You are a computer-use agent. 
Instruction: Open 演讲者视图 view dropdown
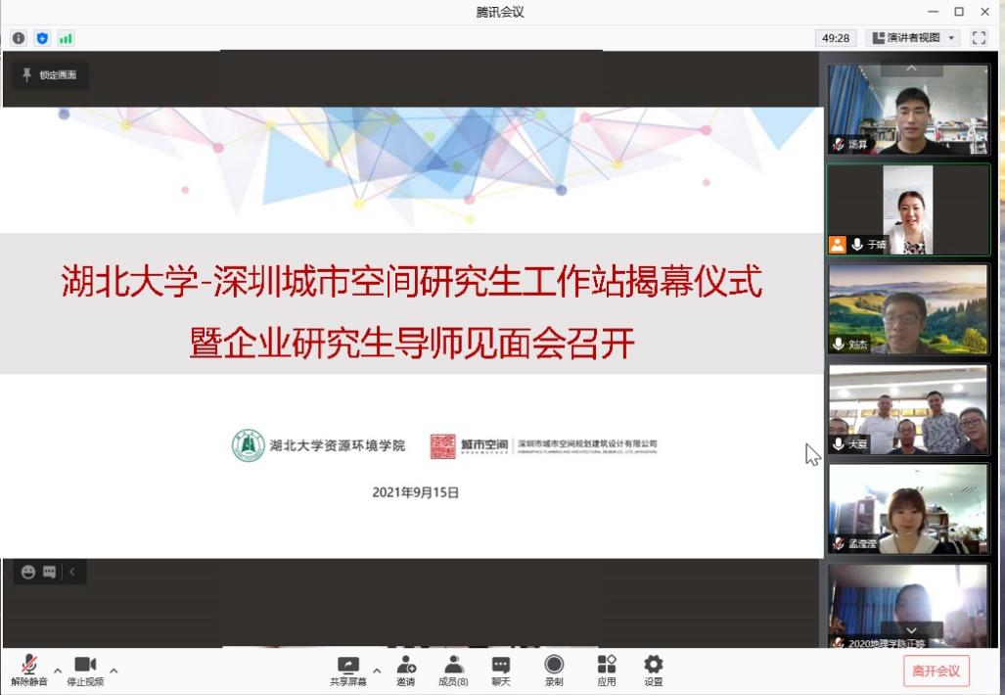[914, 38]
